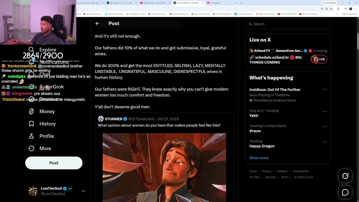Expand trends with Show more

point(259,158)
